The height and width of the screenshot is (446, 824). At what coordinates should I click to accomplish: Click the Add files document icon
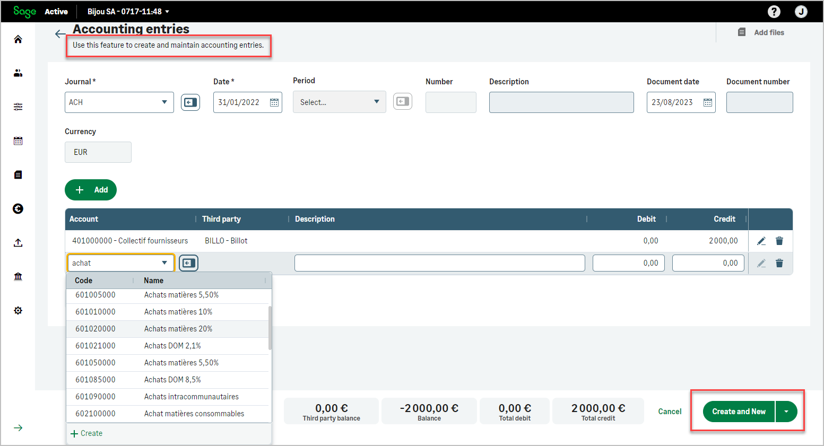click(742, 32)
